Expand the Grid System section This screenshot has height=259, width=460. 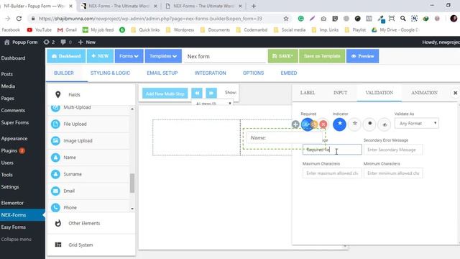pyautogui.click(x=91, y=245)
